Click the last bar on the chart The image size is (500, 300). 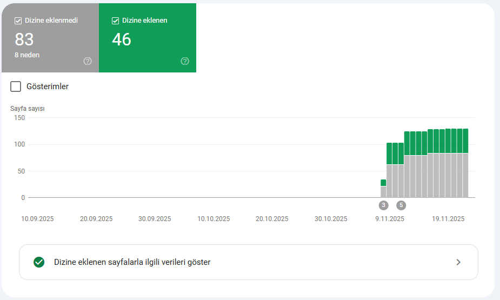pos(465,163)
